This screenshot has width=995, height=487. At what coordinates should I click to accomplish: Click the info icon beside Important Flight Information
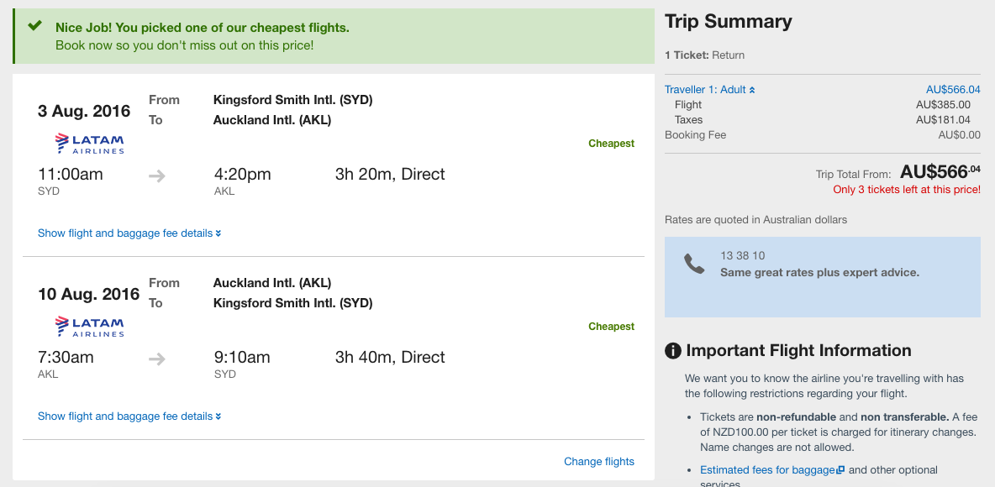[x=672, y=351]
